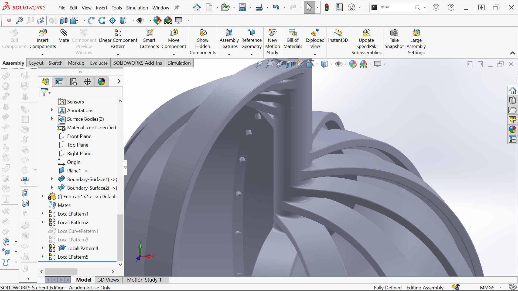Open Appearances task pane color ball

[x=512, y=129]
